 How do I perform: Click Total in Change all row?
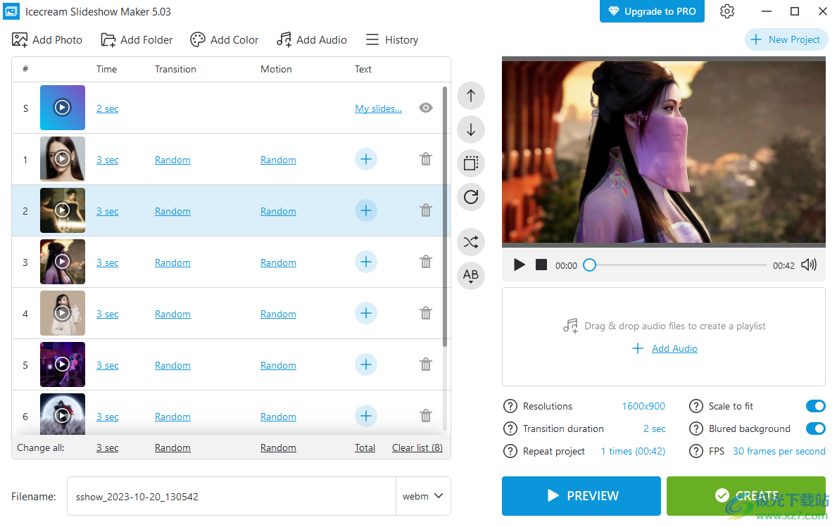coord(365,447)
